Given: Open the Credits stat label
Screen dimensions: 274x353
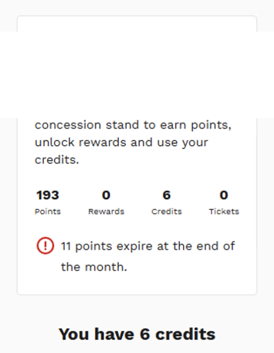Looking at the screenshot, I should [x=166, y=212].
